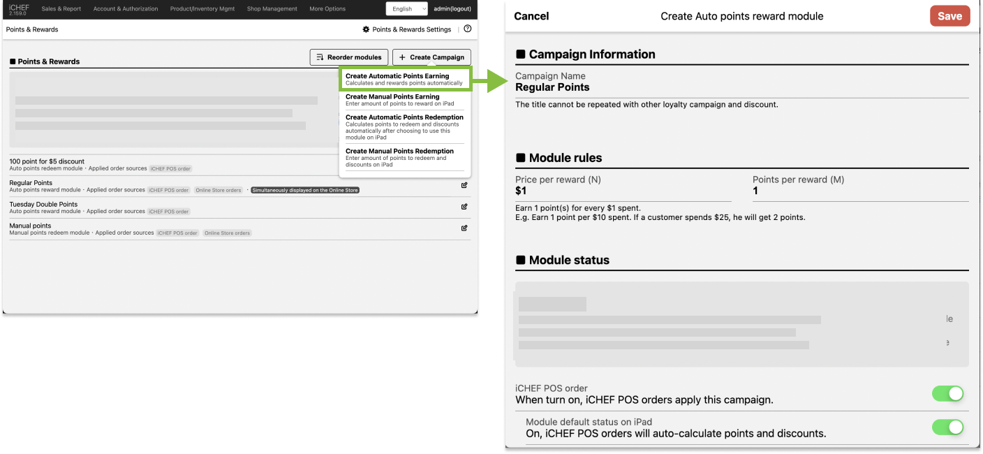Open the help question mark icon

468,29
